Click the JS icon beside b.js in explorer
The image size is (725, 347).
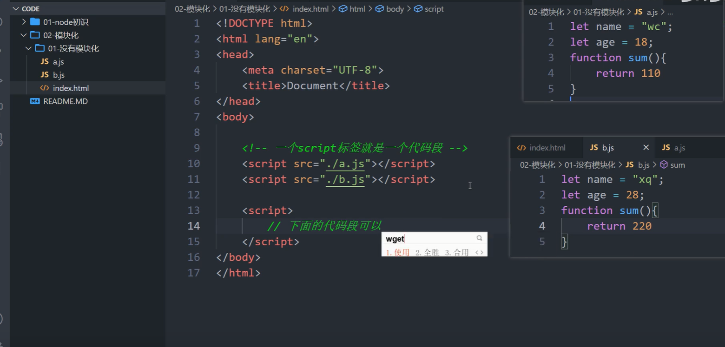45,75
